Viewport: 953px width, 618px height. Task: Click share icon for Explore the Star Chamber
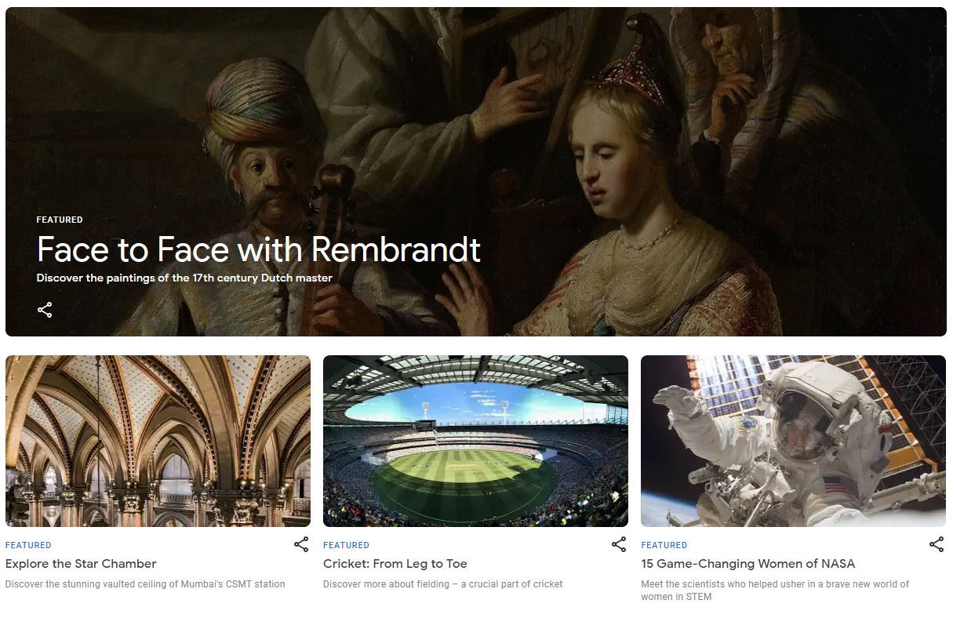click(x=301, y=544)
